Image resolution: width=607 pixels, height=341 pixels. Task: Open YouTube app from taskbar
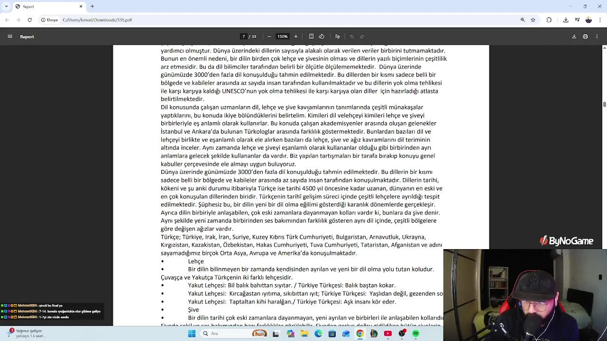tap(388, 333)
